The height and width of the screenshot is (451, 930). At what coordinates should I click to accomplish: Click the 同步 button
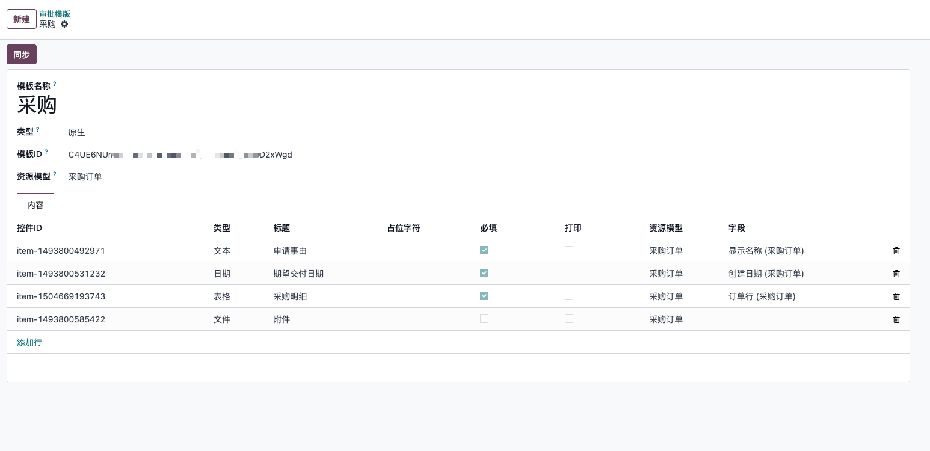(22, 54)
